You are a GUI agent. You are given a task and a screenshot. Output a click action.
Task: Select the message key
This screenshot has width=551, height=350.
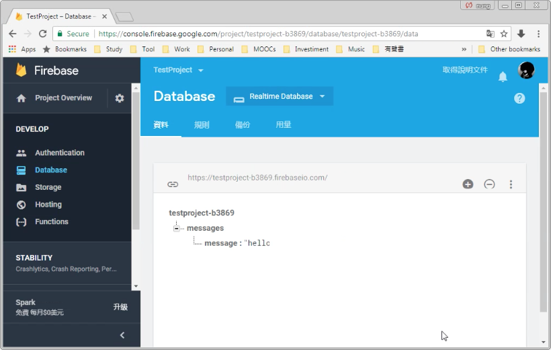(220, 243)
